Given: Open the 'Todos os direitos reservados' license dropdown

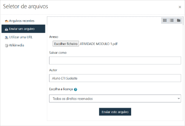Looking at the screenshot, I should coord(115,99).
